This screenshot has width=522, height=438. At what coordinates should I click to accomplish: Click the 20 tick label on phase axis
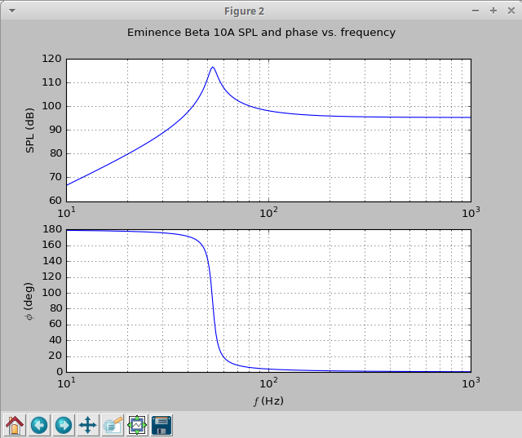(x=55, y=356)
